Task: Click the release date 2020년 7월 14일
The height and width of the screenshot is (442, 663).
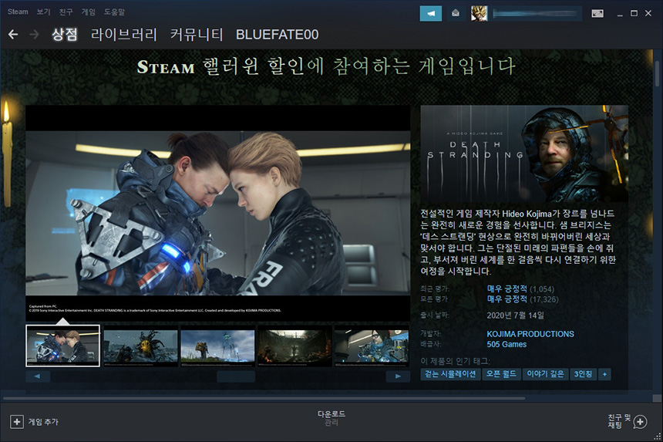Action: coord(516,315)
